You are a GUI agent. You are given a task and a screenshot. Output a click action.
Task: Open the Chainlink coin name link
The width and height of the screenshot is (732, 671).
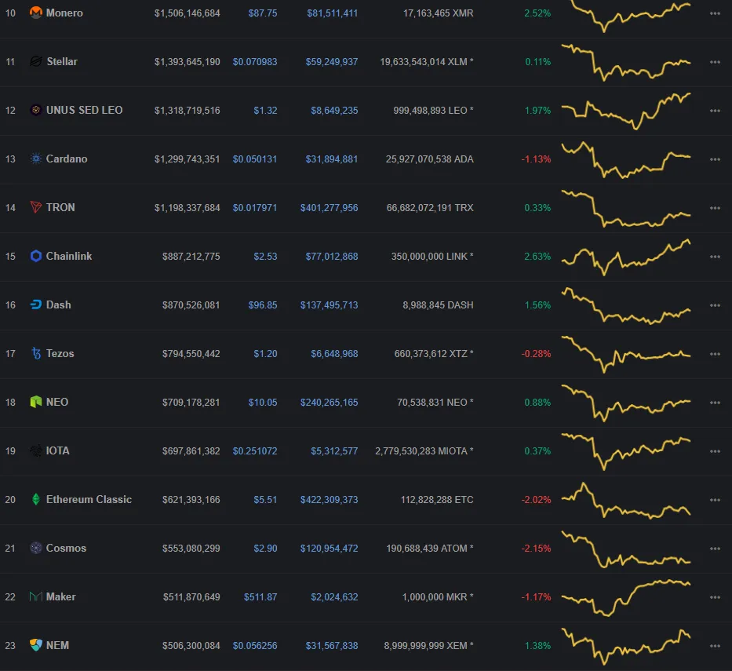[68, 256]
